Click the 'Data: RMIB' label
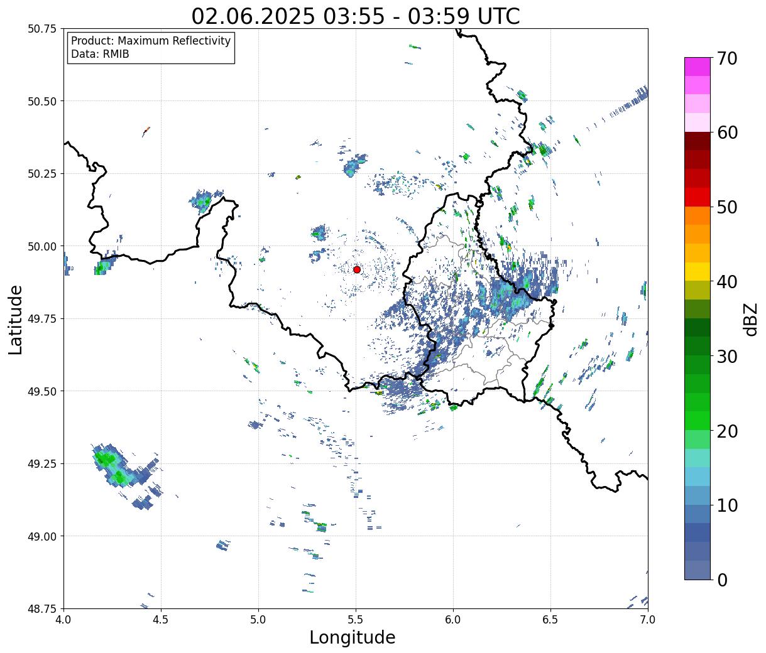This screenshot has width=766, height=653. point(100,54)
